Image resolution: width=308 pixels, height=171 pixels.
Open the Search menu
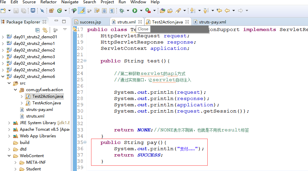(89, 2)
